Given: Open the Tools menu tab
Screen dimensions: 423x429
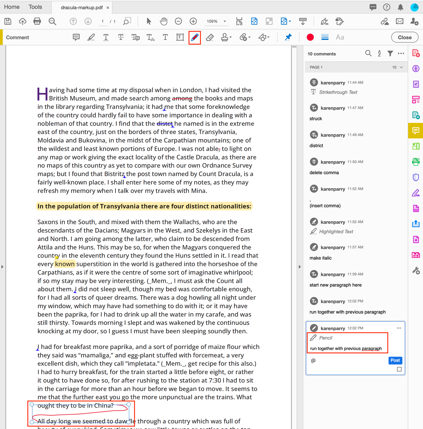Looking at the screenshot, I should click(x=35, y=7).
